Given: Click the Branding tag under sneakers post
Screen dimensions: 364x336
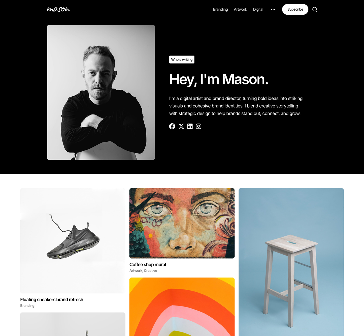Looking at the screenshot, I should tap(27, 306).
